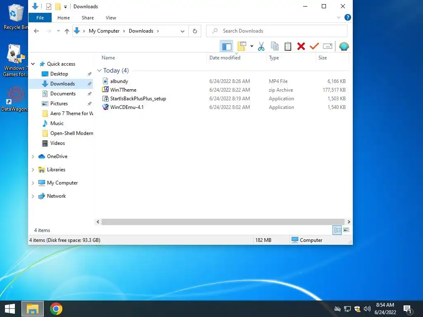
Task: Open the File menu
Action: click(40, 18)
